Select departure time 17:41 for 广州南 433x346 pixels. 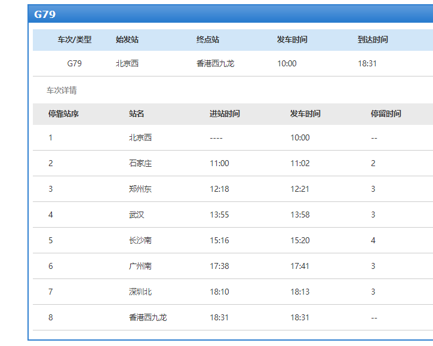(300, 266)
